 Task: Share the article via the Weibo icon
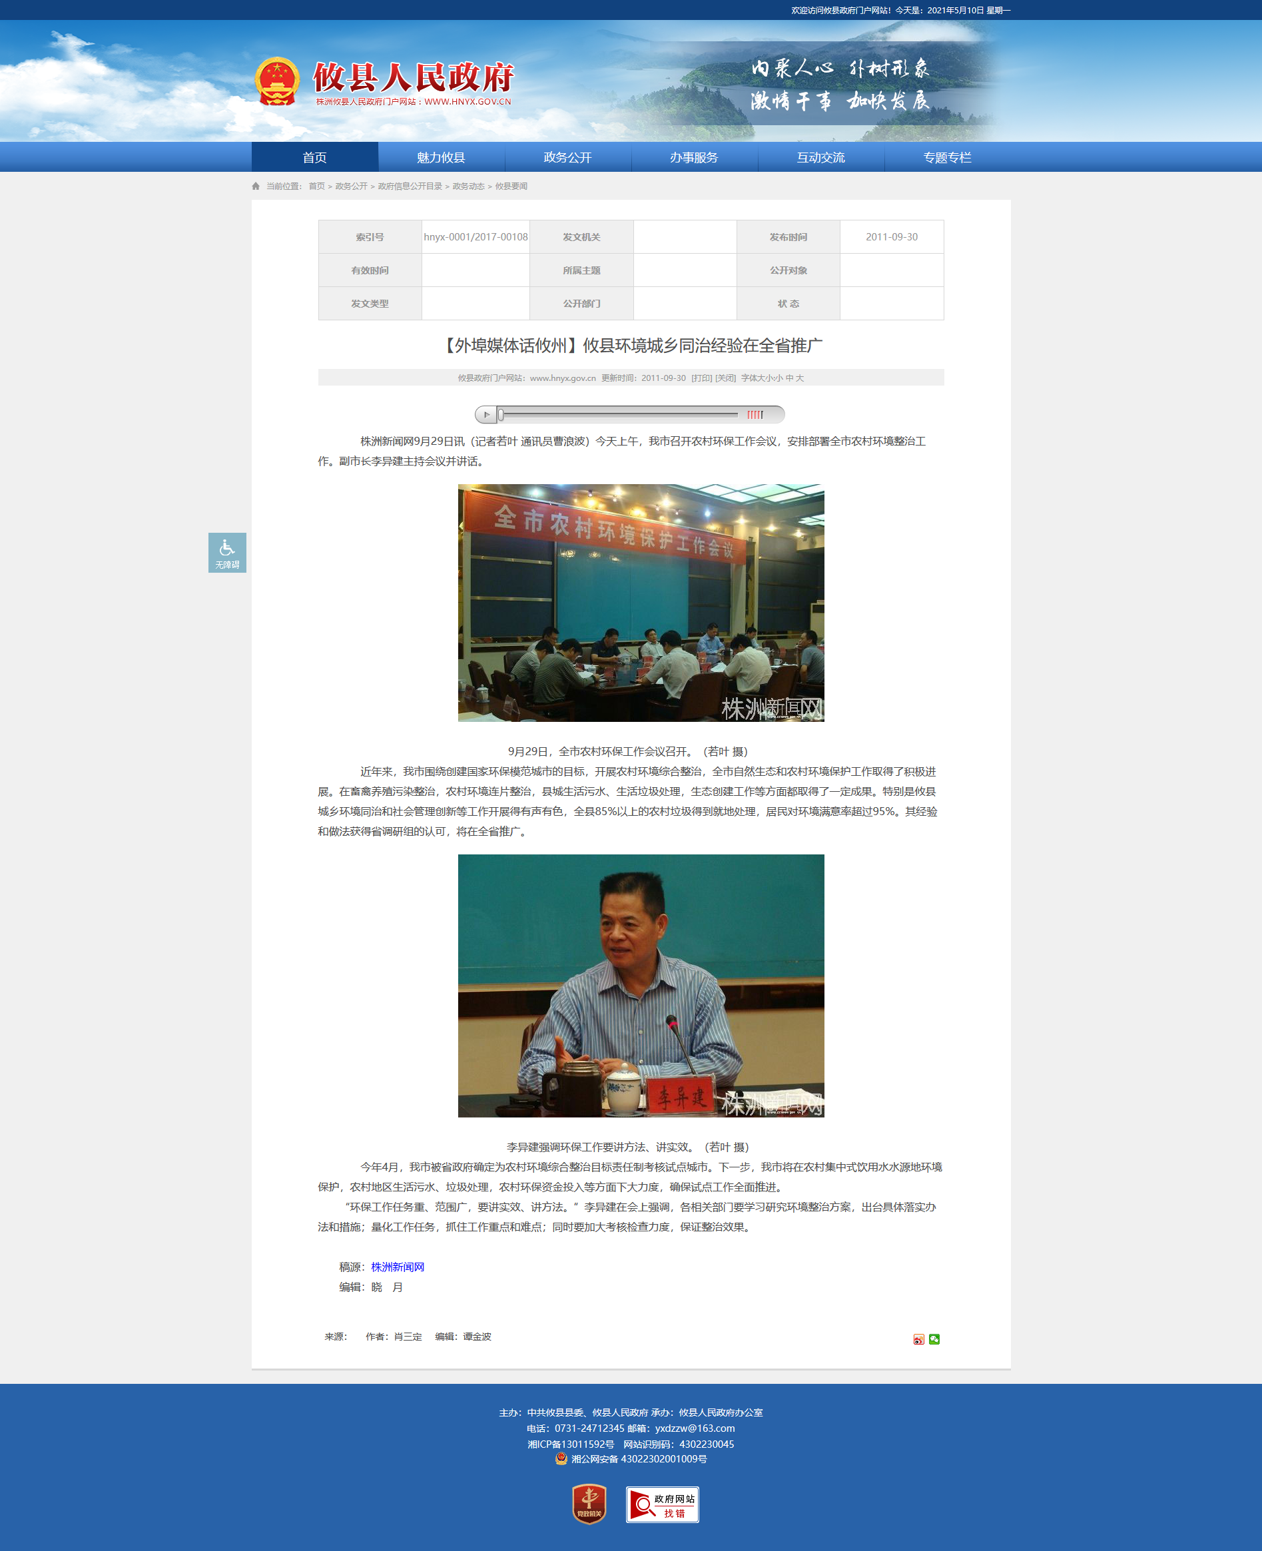tap(919, 1339)
